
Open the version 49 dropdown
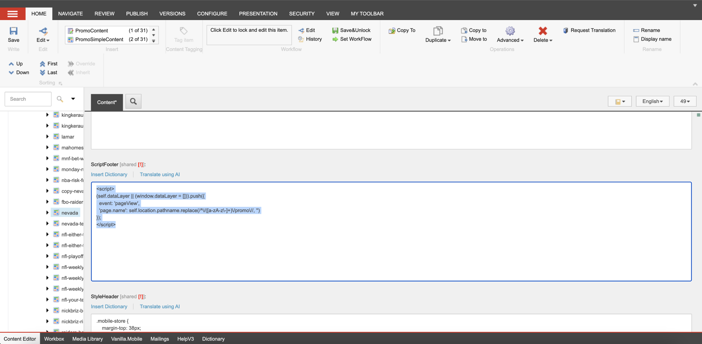coord(685,101)
